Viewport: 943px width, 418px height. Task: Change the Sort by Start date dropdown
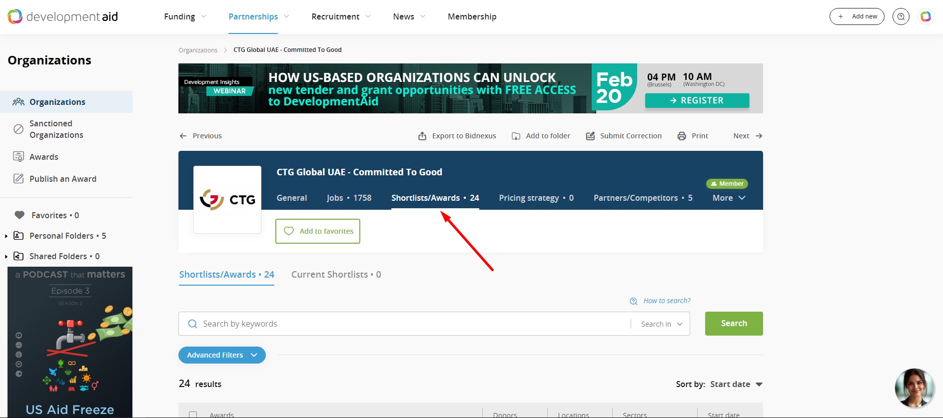736,384
